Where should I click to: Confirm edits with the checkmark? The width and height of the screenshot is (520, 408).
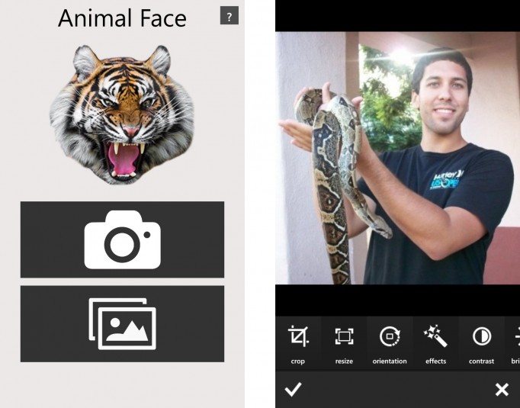tap(293, 390)
